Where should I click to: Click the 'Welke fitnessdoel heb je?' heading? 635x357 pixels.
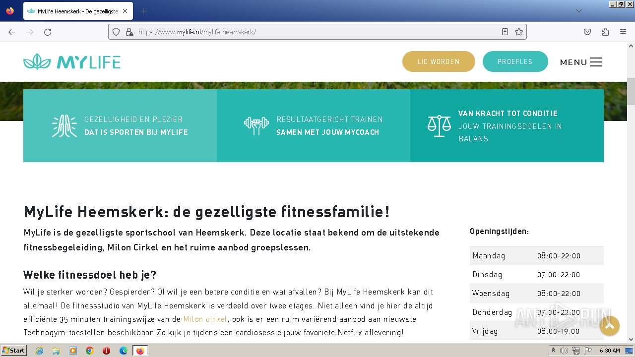click(90, 275)
